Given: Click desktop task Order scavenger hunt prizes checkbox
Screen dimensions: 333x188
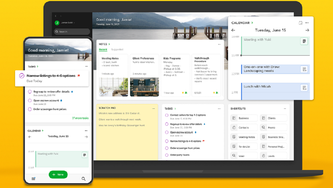Looking at the screenshot, I should point(166,148).
